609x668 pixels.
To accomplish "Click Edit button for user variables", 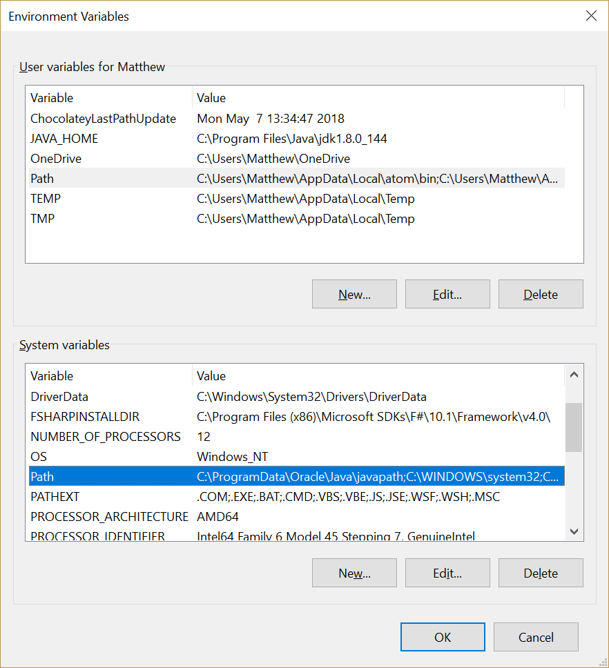I will tap(447, 295).
